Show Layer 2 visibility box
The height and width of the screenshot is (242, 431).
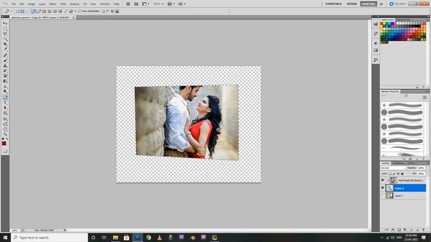pos(383,196)
